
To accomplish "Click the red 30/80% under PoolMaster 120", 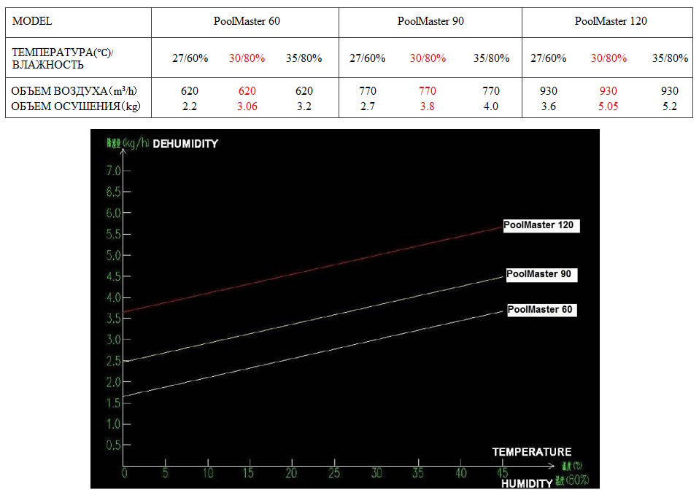I will [609, 58].
